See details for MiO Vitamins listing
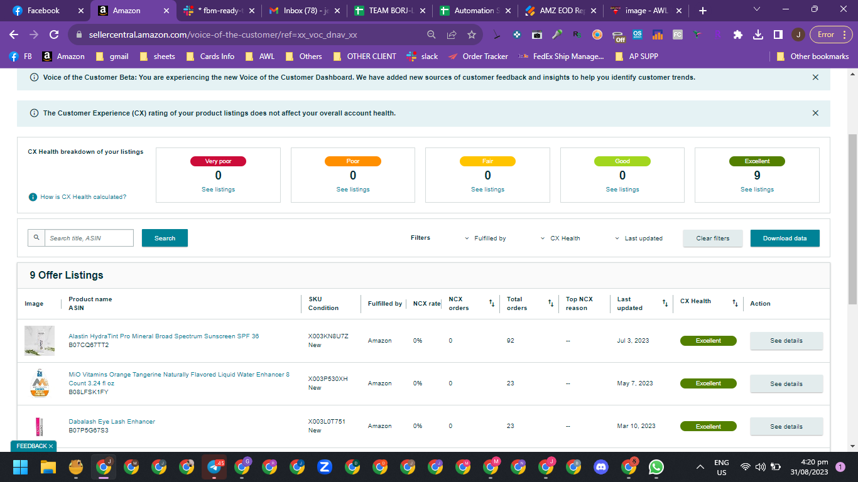The width and height of the screenshot is (858, 482). (786, 383)
